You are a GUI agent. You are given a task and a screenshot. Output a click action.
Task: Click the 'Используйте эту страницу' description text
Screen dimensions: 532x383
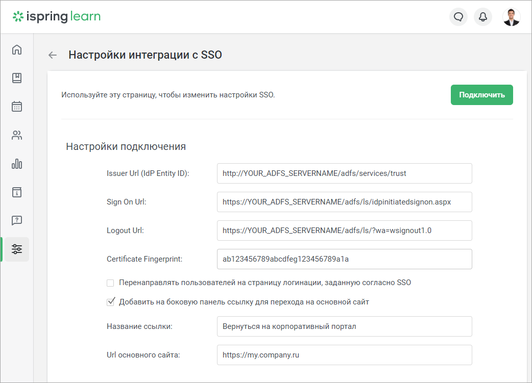pos(168,95)
